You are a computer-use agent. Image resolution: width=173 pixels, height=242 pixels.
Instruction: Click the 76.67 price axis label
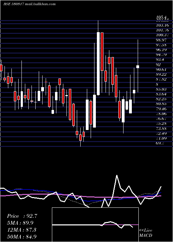click(161, 119)
